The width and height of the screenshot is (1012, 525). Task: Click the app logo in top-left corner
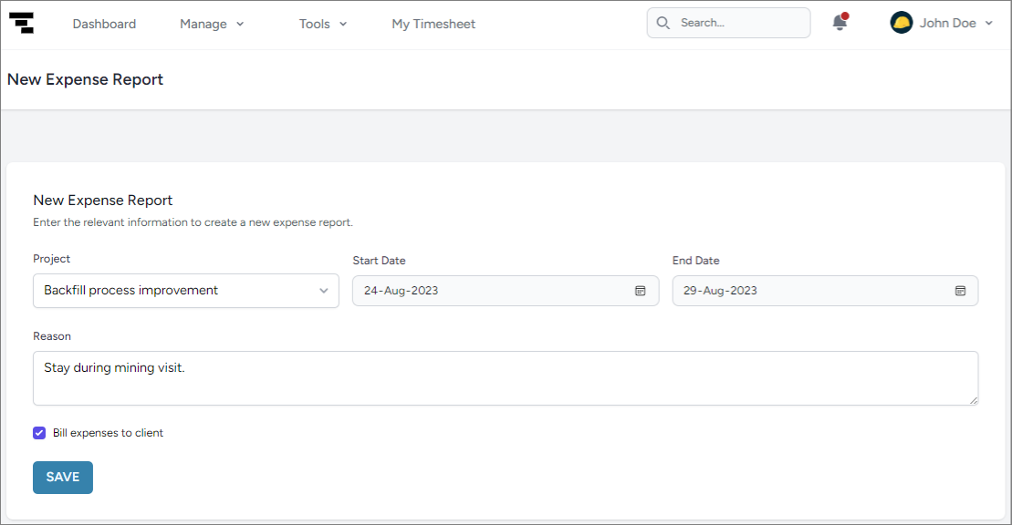(22, 24)
